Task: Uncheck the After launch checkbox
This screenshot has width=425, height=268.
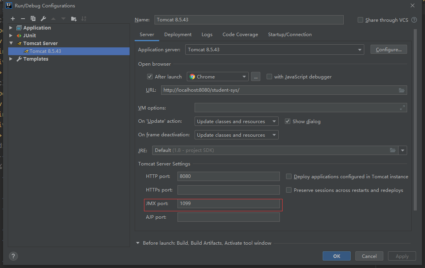Action: point(149,77)
